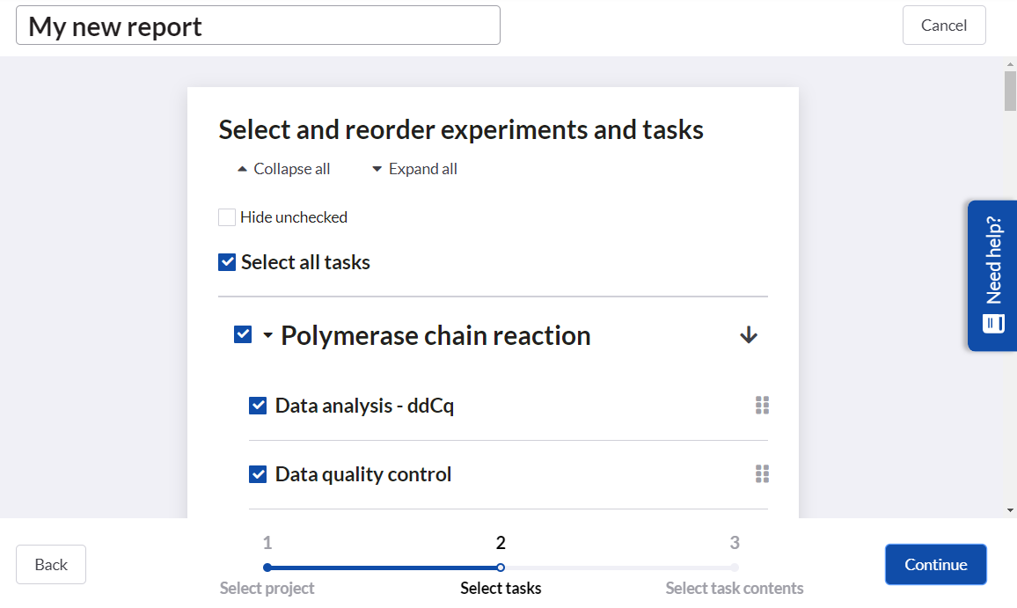Cancel the new report
This screenshot has width=1017, height=608.
(x=943, y=26)
